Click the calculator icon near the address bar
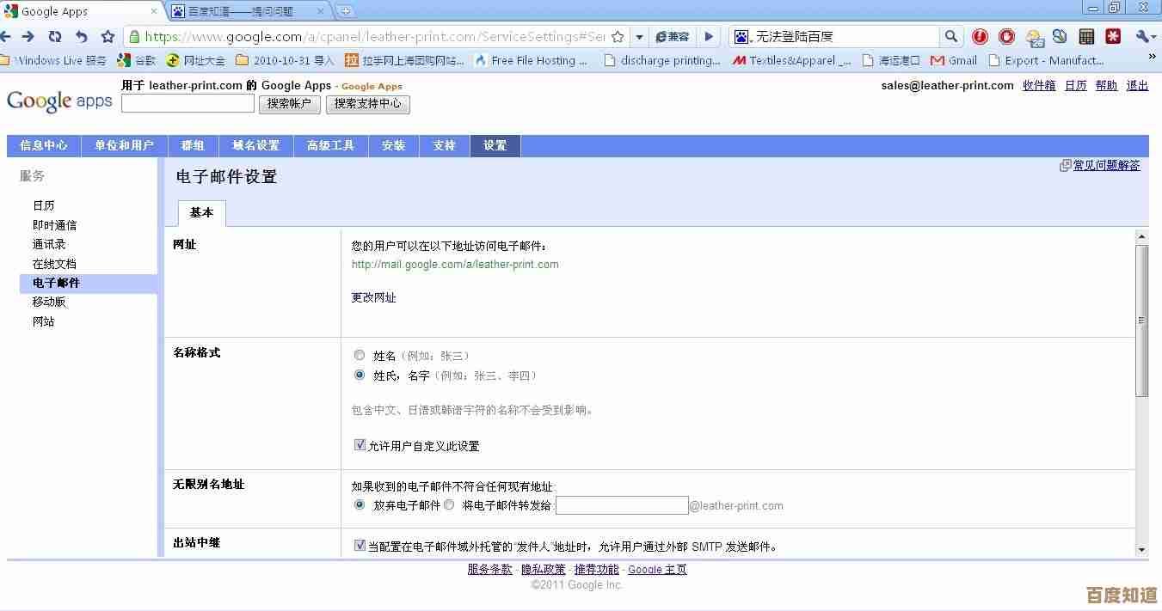Image resolution: width=1162 pixels, height=611 pixels. (x=1086, y=36)
